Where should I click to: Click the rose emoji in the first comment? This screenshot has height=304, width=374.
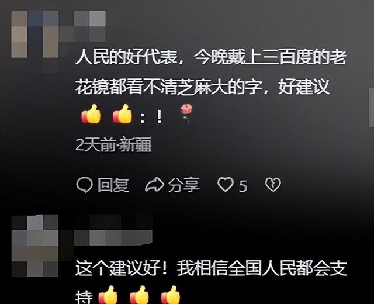[187, 113]
